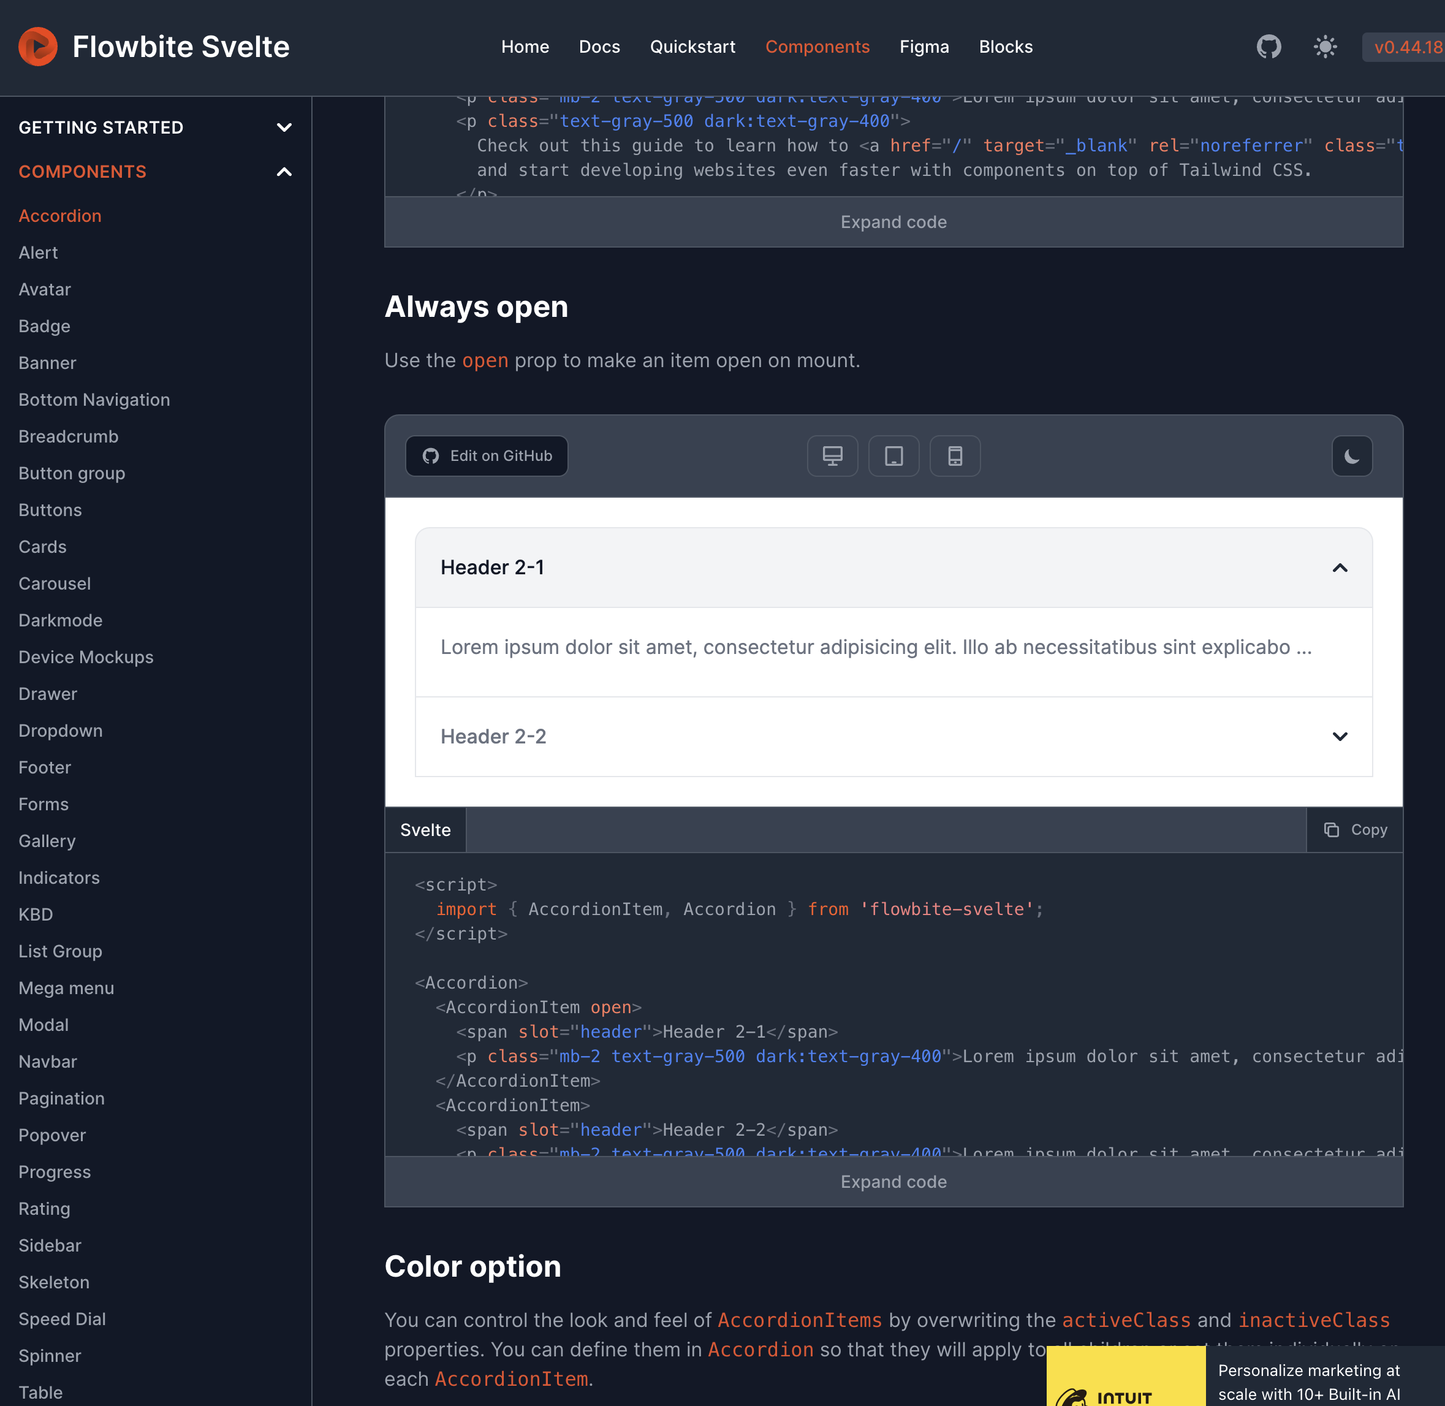Viewport: 1445px width, 1406px height.
Task: Open the GitHub repository via the header icon
Action: [x=1269, y=47]
